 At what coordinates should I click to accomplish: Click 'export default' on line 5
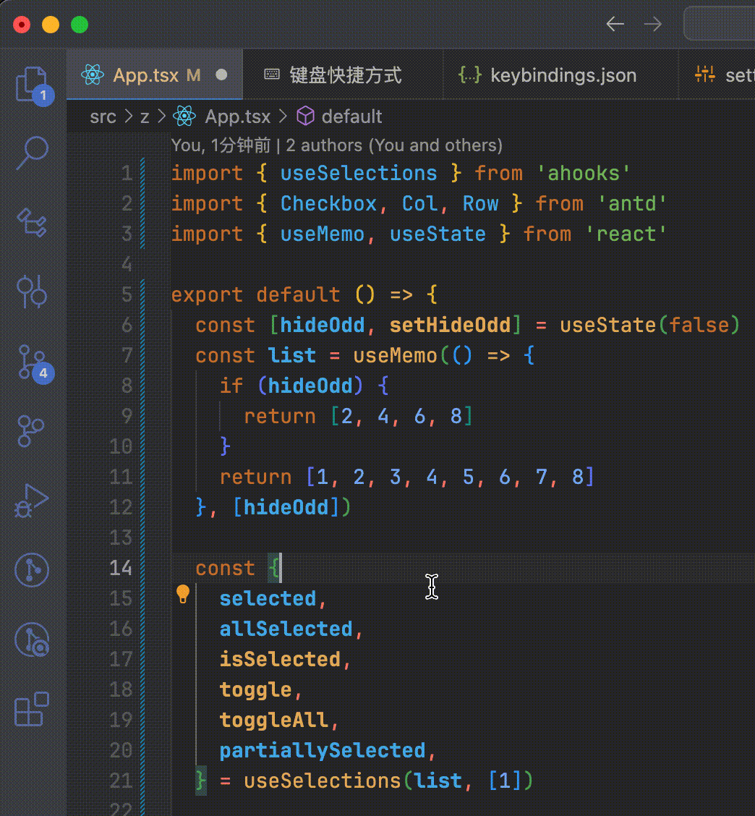pyautogui.click(x=255, y=294)
